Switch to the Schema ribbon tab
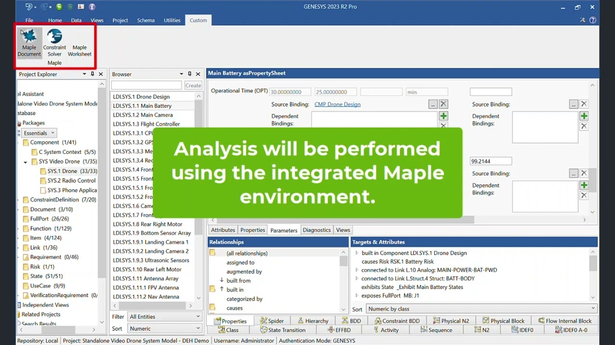 click(x=146, y=20)
